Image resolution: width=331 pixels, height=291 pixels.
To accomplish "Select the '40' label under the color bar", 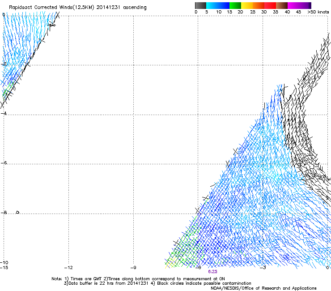I will (287, 12).
